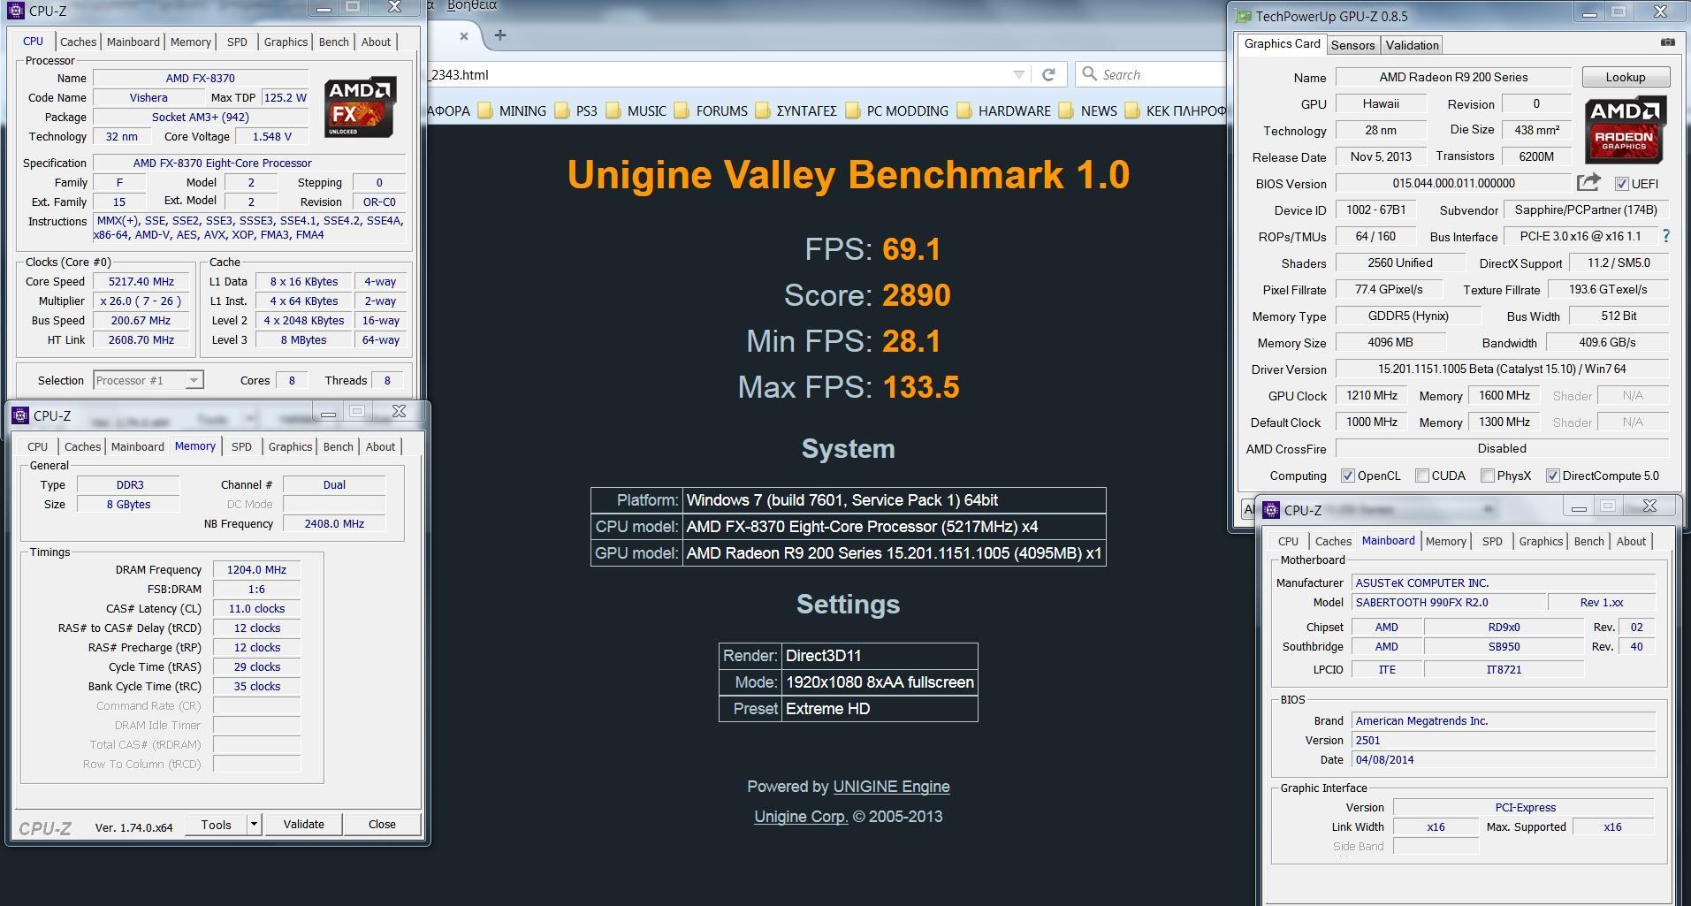Click the question mark beside Bus Interface
Viewport: 1691px width, 906px height.
pyautogui.click(x=1667, y=236)
